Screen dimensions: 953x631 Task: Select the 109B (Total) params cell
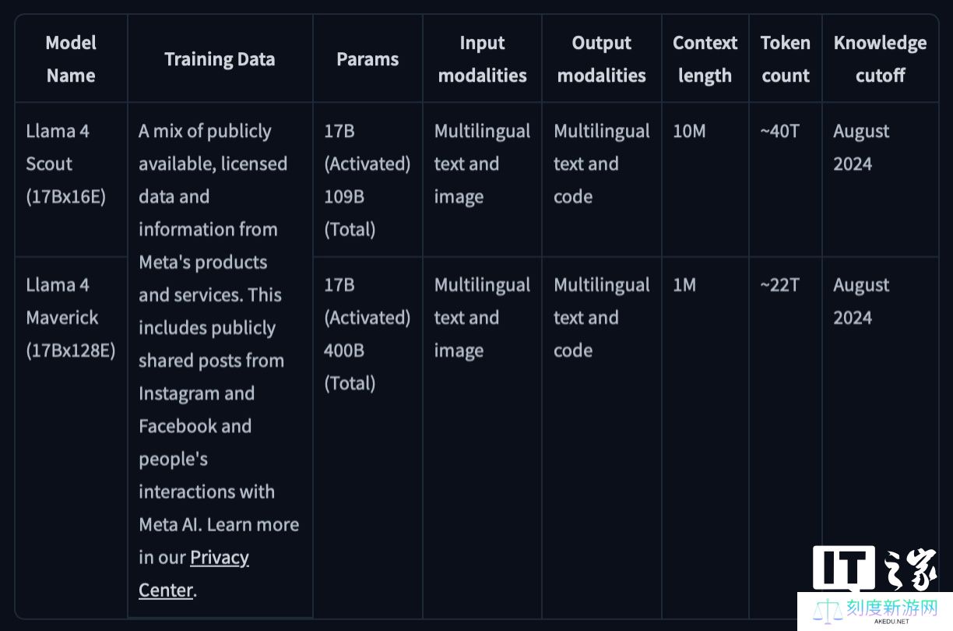[350, 213]
